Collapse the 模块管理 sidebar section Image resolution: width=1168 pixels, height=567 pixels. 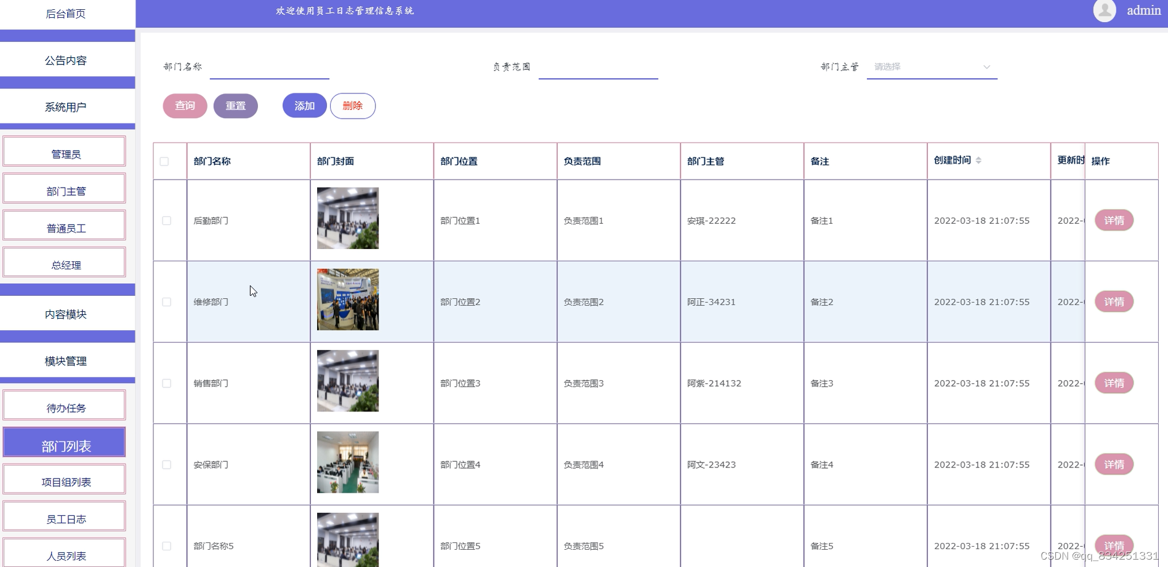pyautogui.click(x=66, y=361)
